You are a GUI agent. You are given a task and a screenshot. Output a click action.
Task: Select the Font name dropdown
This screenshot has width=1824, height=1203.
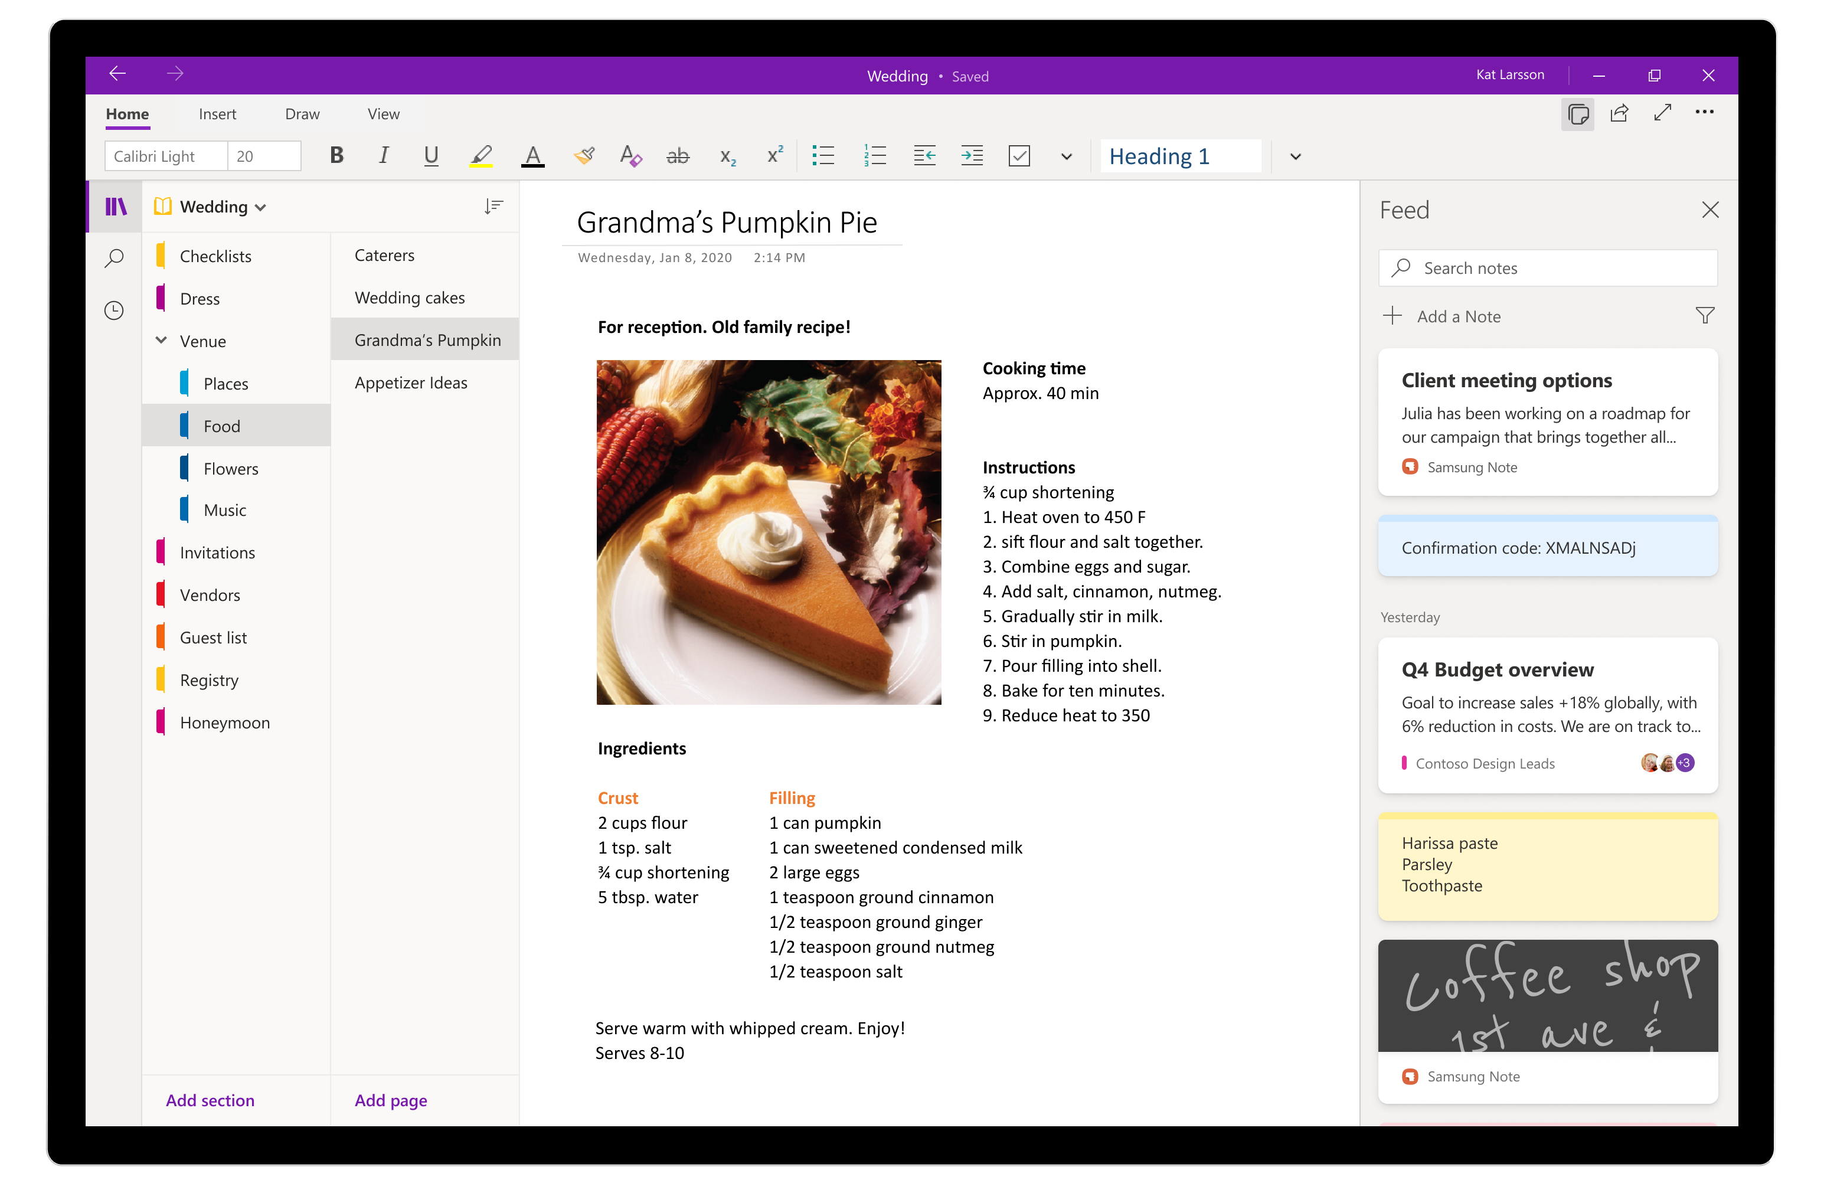(x=161, y=157)
